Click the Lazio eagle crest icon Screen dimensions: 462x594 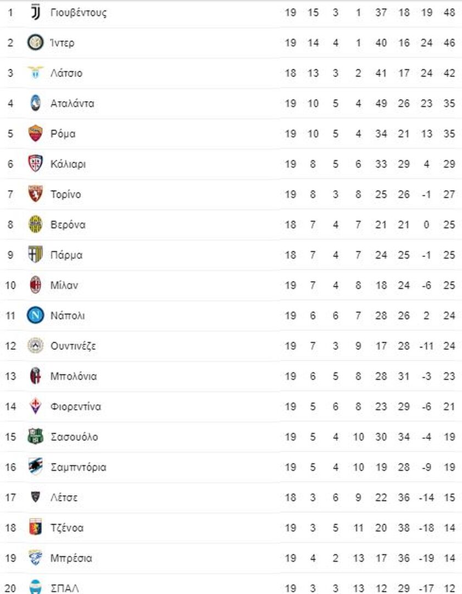(35, 73)
